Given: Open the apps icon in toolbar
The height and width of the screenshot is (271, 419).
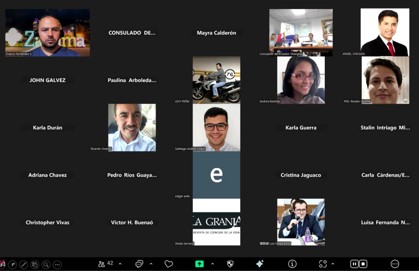Looking at the screenshot, I should pos(323,264).
